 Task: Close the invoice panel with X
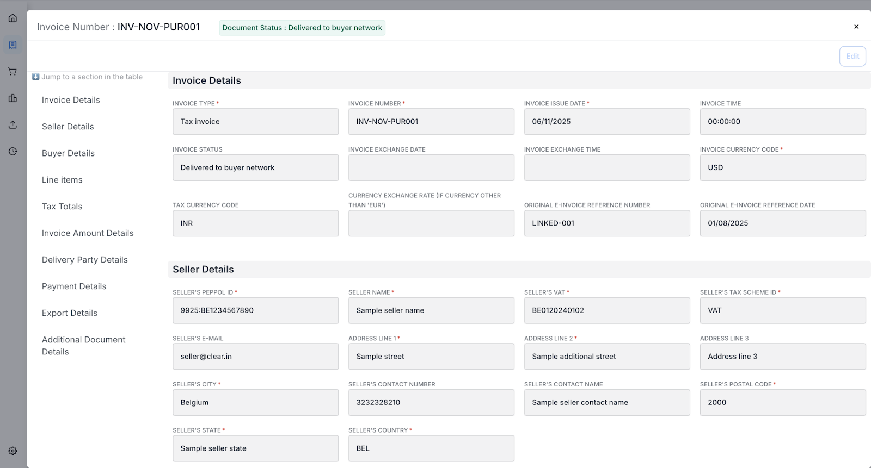click(x=856, y=27)
